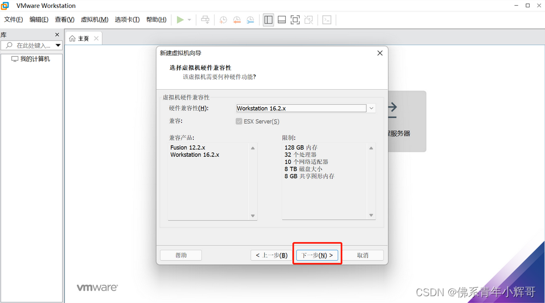Minimize the VMware Workstation window
The image size is (545, 303).
pos(516,6)
